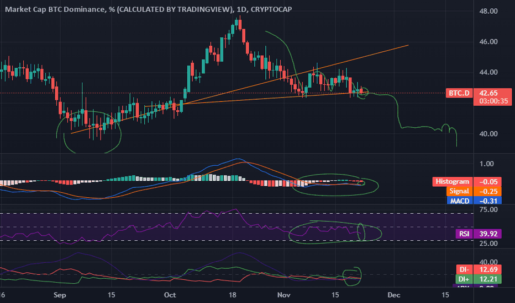The height and width of the screenshot is (303, 515).
Task: Click the MACD value -0.31
Action: click(x=488, y=201)
